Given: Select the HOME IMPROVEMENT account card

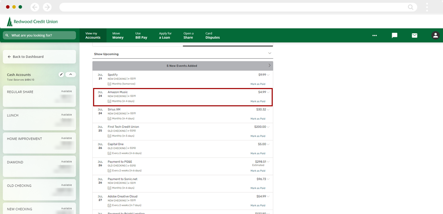Looking at the screenshot, I should [x=39, y=143].
